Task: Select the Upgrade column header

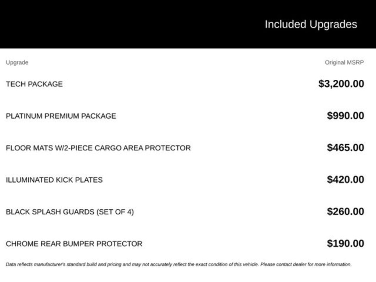Action: pyautogui.click(x=17, y=62)
